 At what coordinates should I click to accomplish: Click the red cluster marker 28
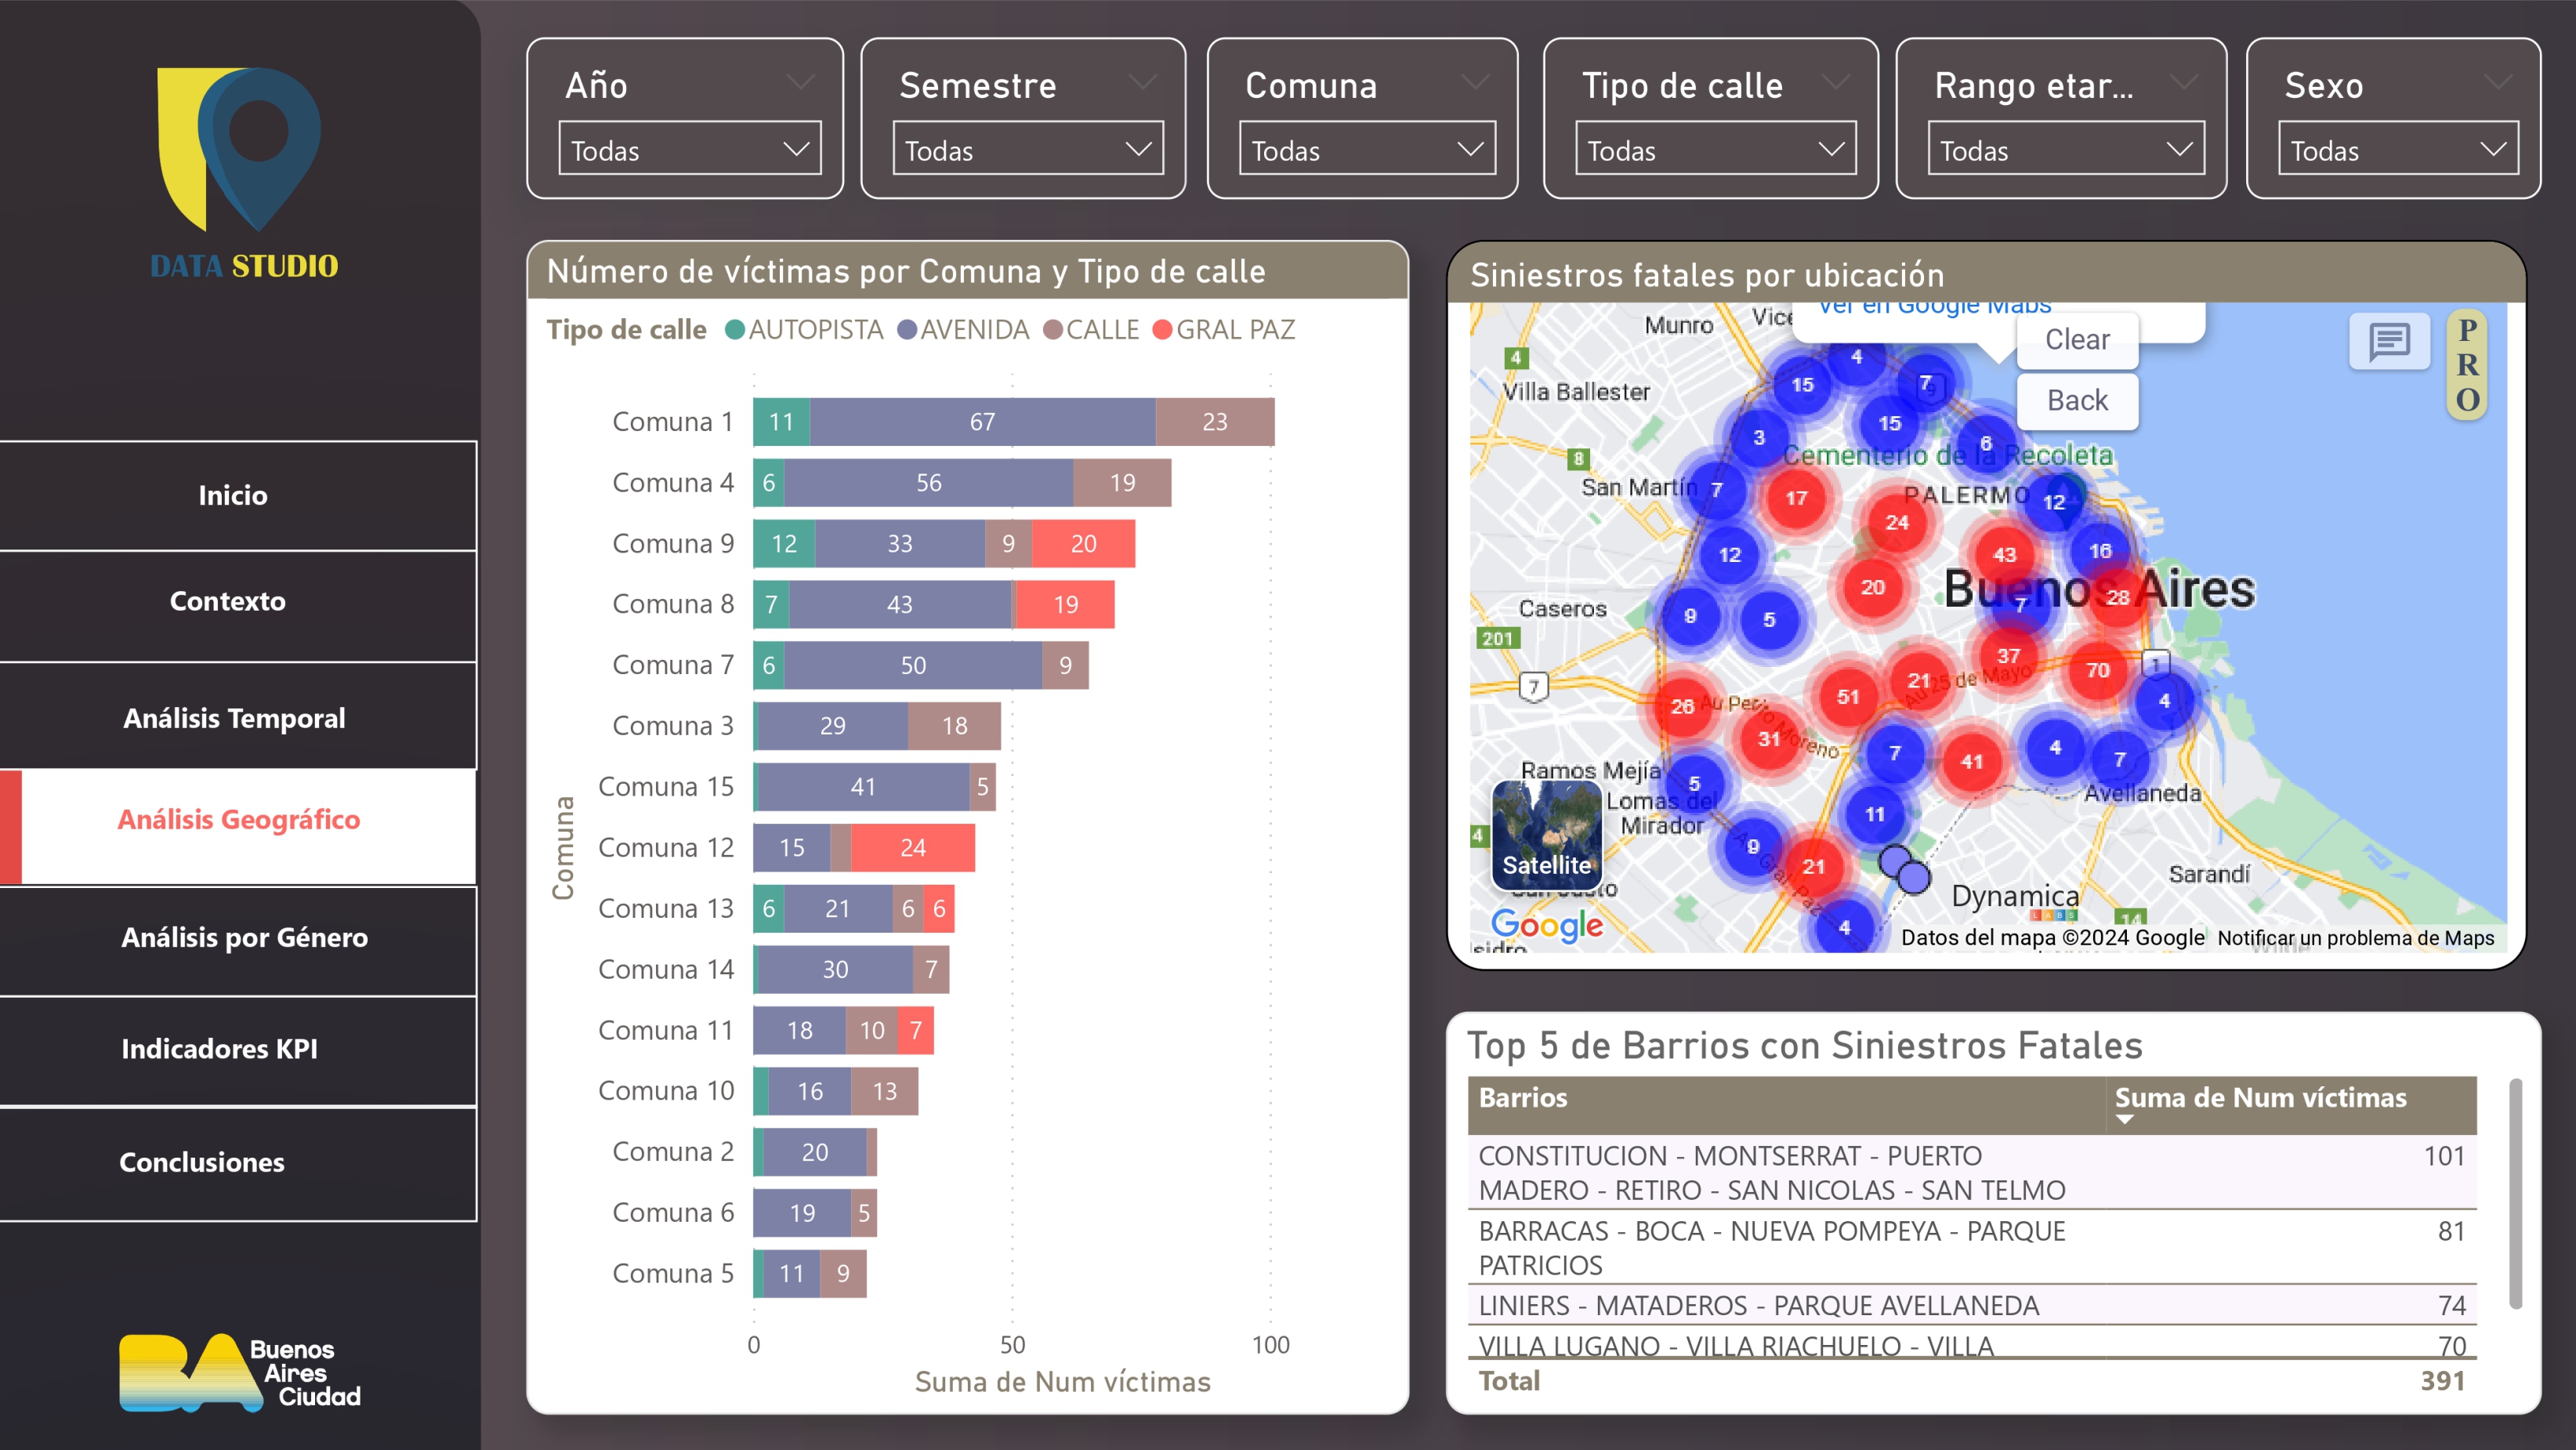[x=2117, y=597]
